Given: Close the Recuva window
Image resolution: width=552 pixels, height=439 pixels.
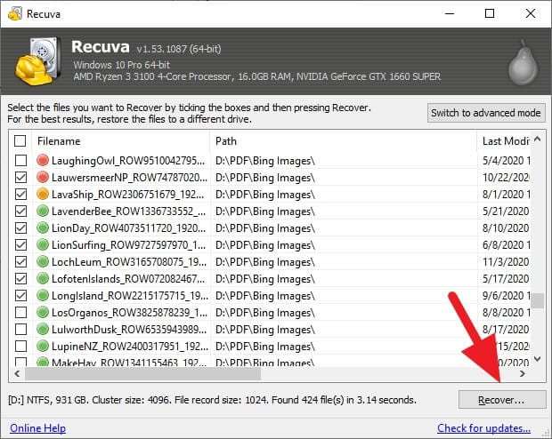Looking at the screenshot, I should point(530,13).
